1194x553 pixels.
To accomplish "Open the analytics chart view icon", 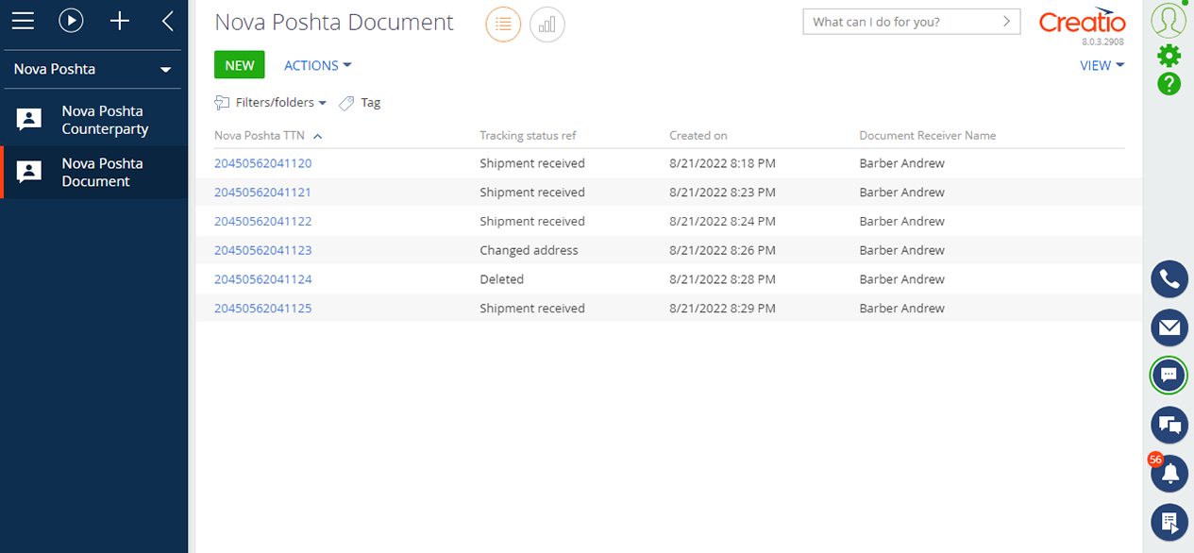I will point(547,24).
